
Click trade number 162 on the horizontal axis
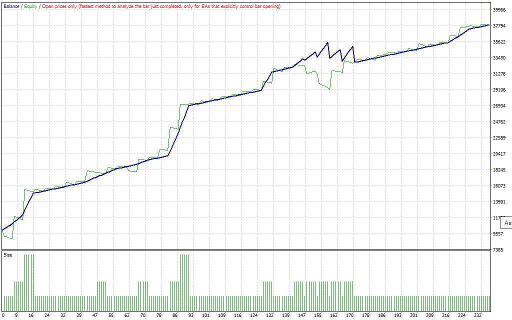[x=333, y=315]
